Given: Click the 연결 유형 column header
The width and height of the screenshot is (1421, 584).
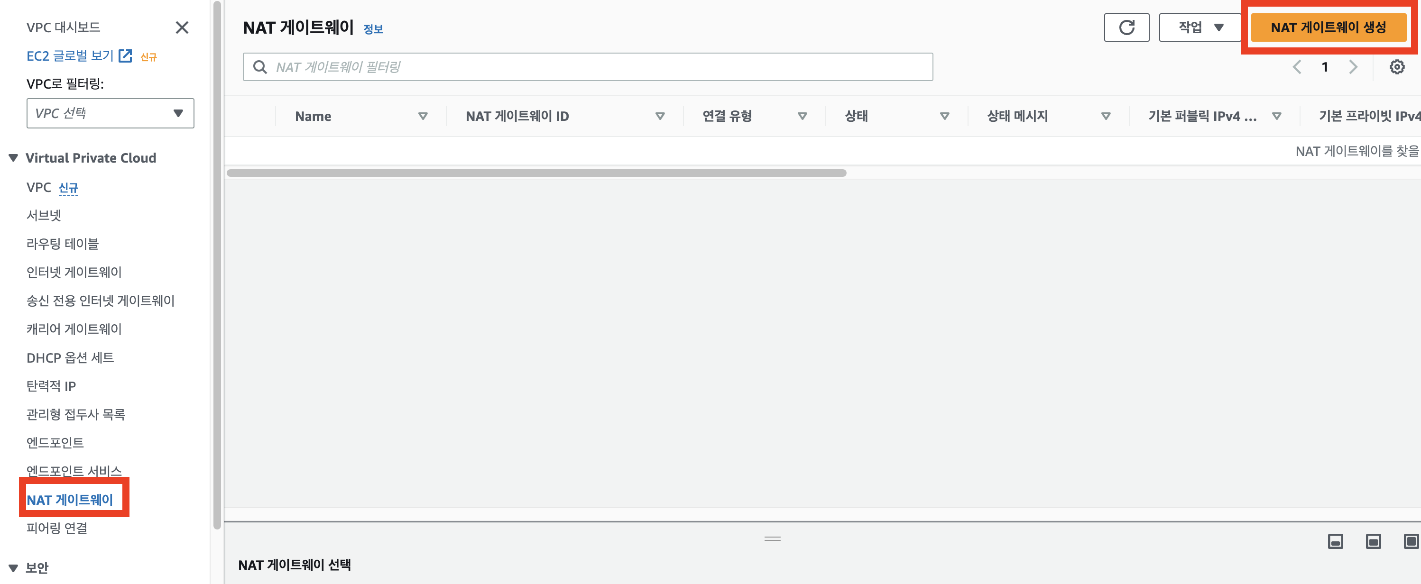Looking at the screenshot, I should point(727,116).
